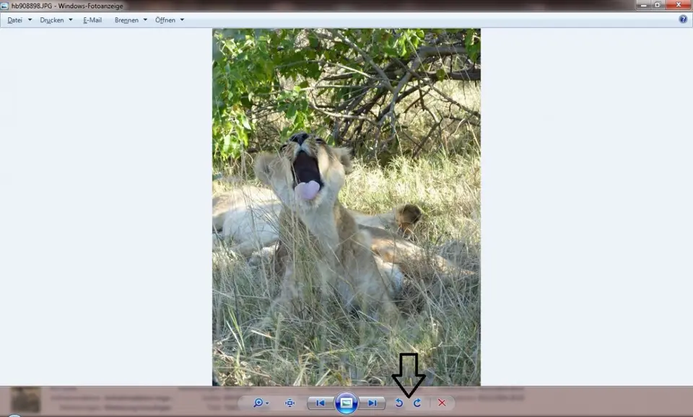Choose the E-Mail toolbar command
The image size is (693, 417).
pyautogui.click(x=92, y=20)
